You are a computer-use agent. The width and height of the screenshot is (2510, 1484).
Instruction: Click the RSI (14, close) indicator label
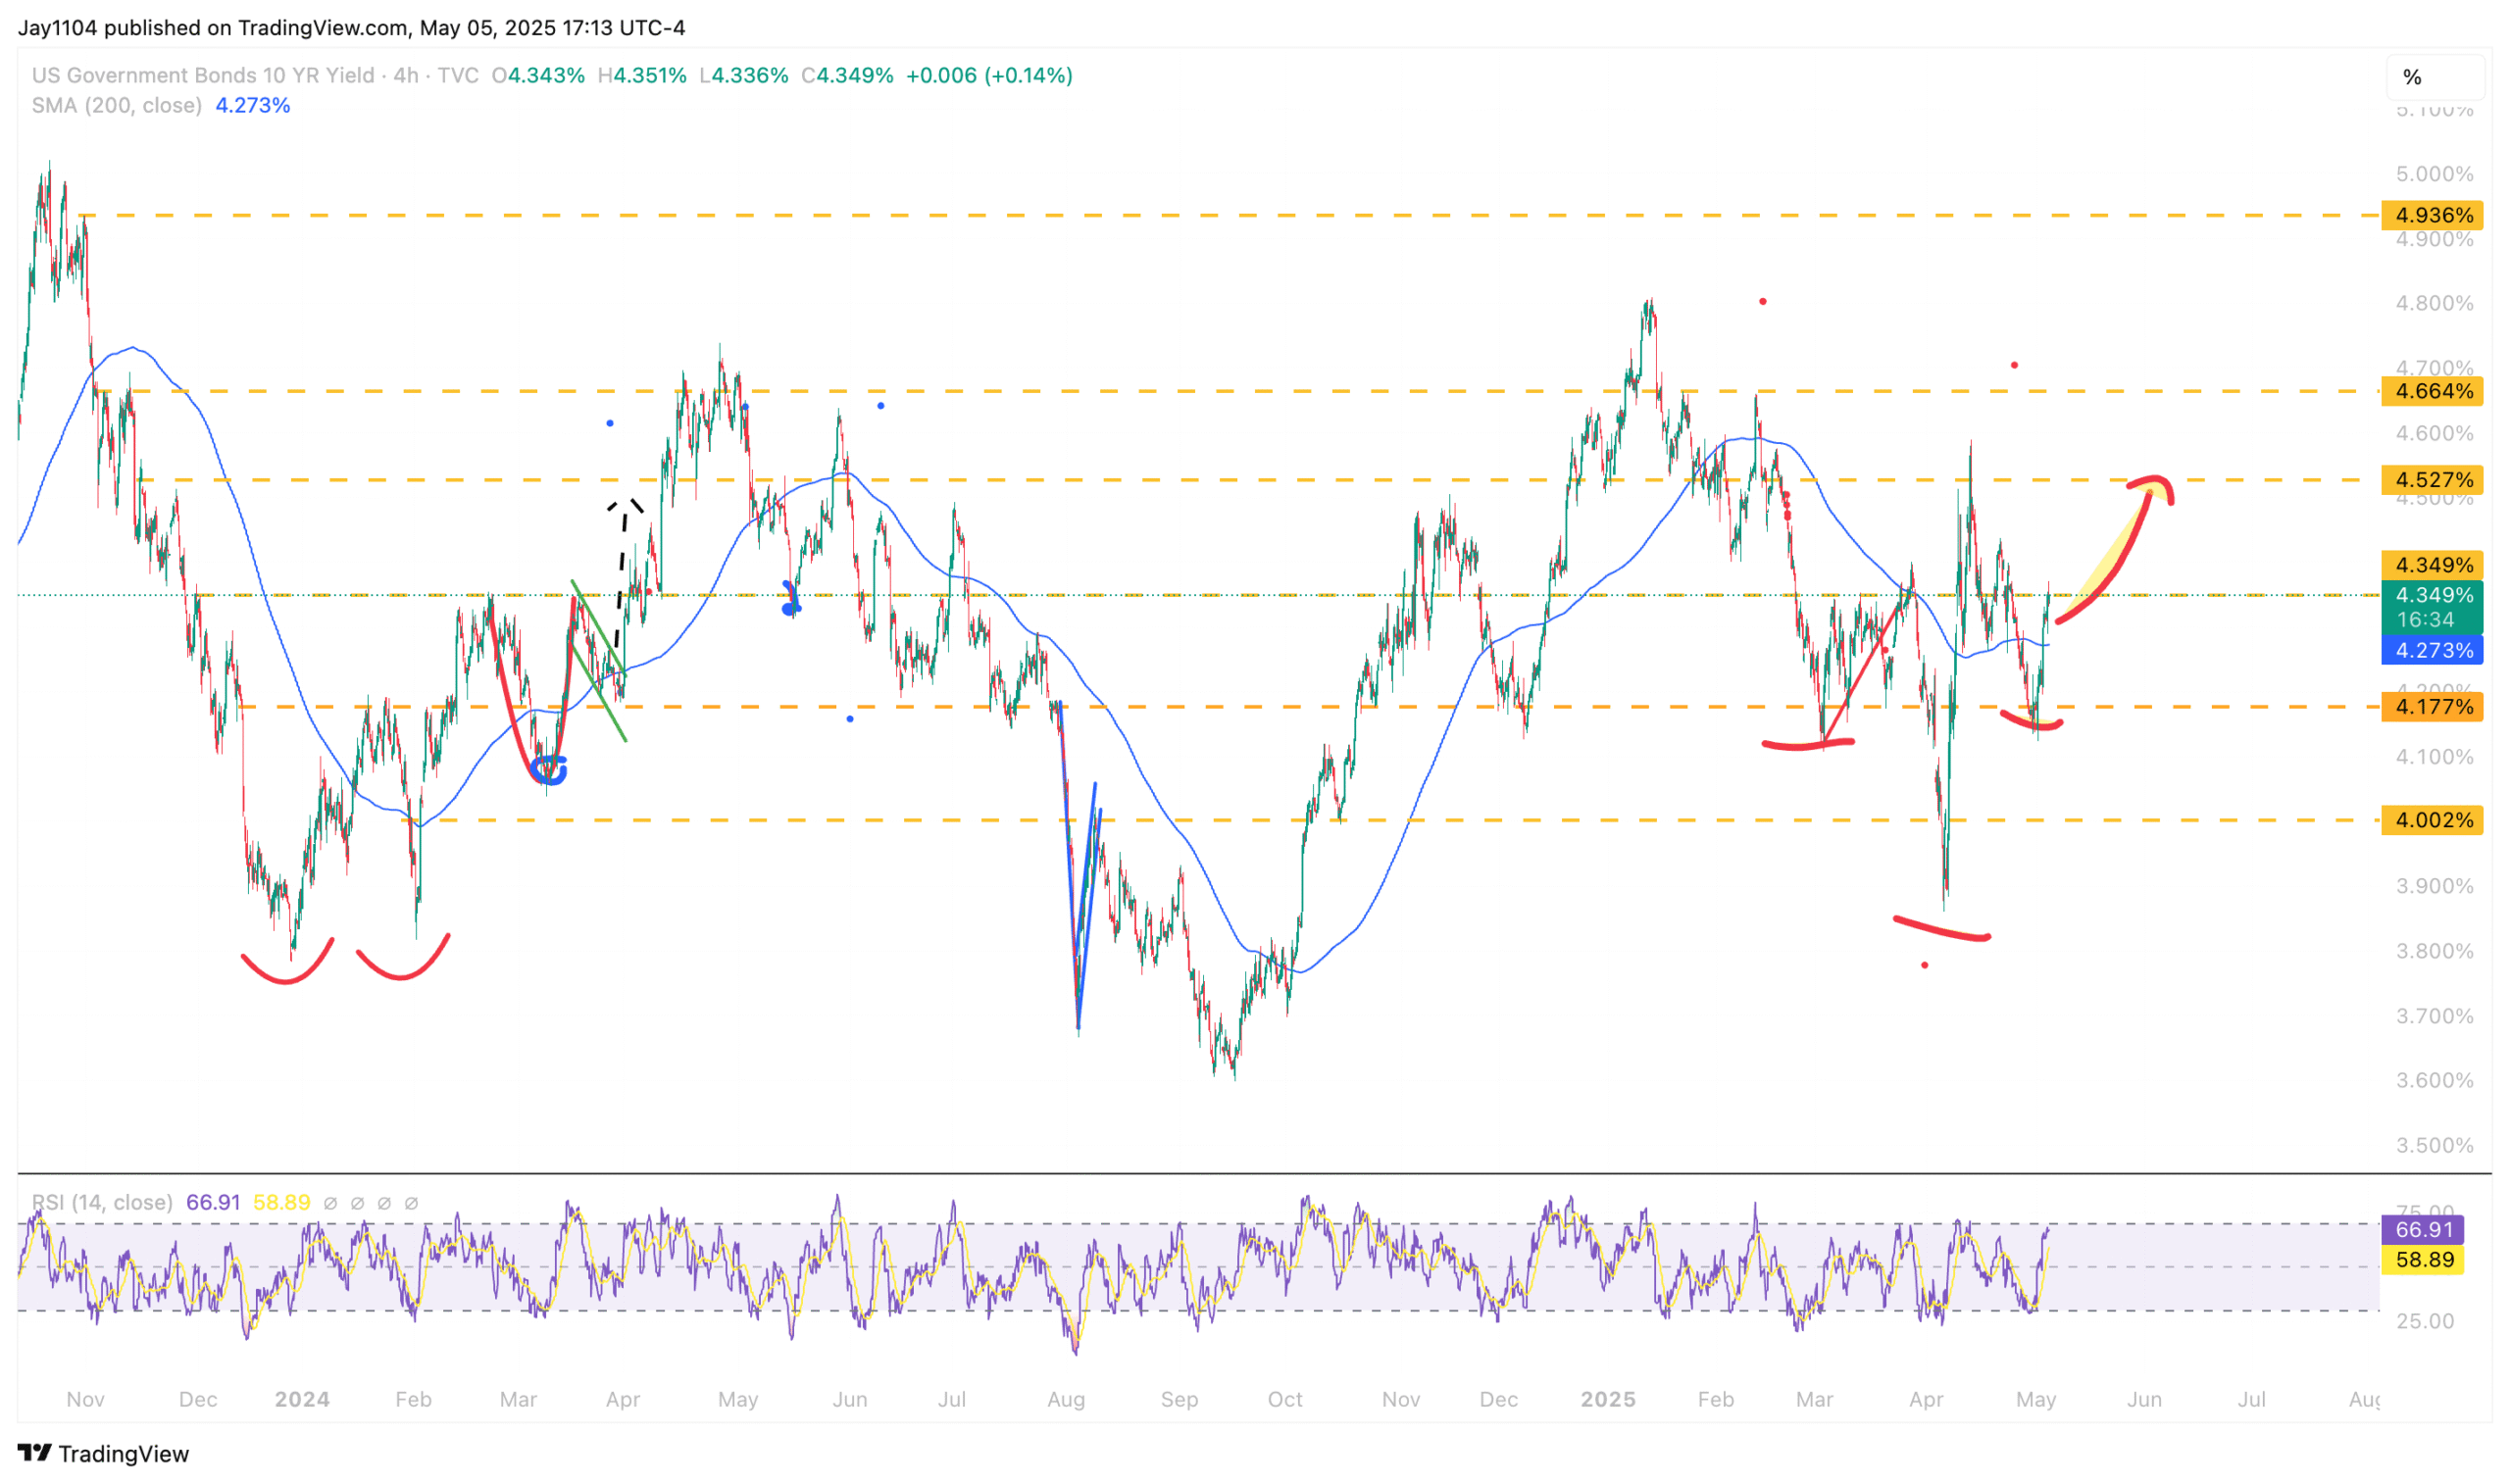(102, 1202)
